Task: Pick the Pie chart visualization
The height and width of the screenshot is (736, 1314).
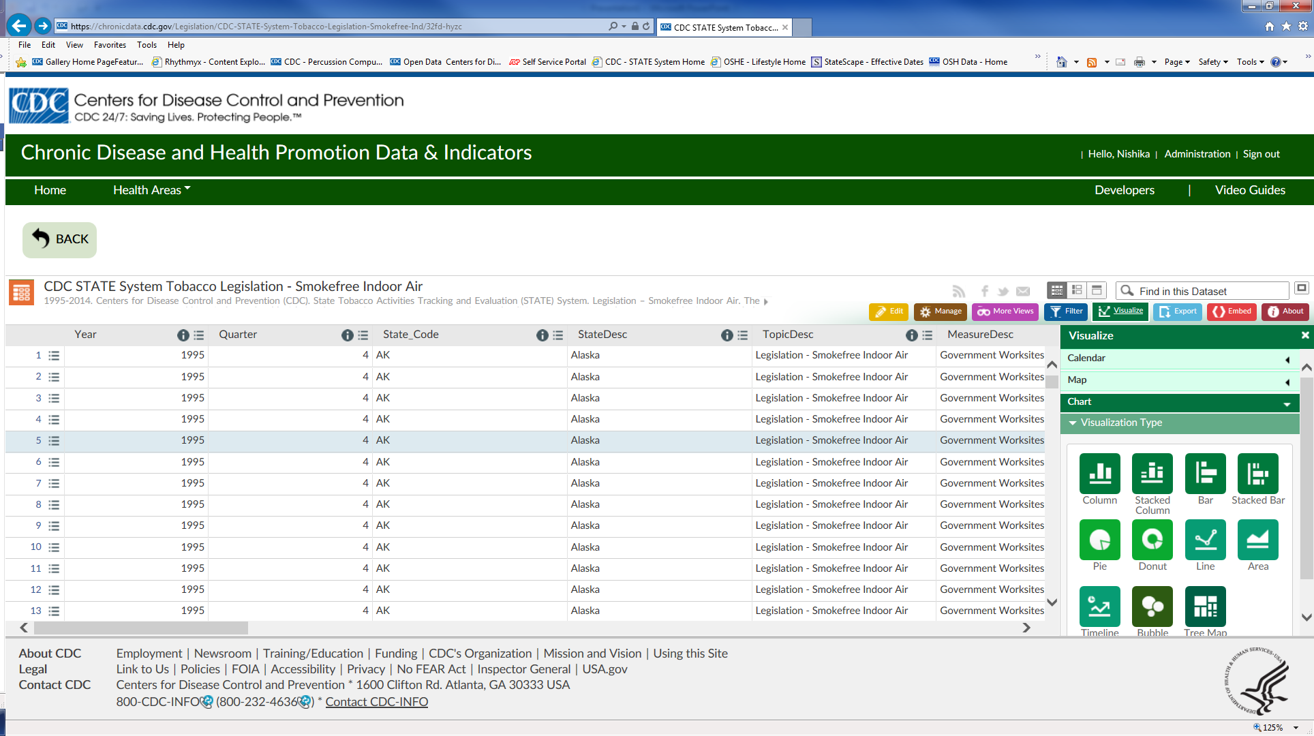Action: pos(1099,540)
